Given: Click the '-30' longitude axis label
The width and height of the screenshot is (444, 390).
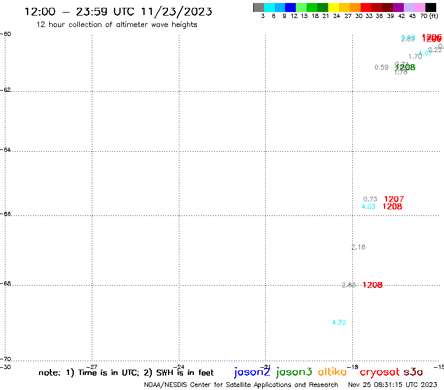Looking at the screenshot, I should 5,367.
